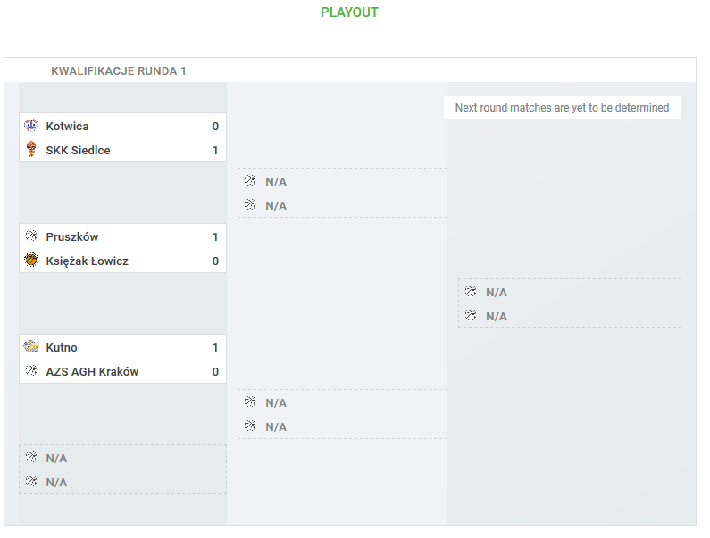710x538 pixels.
Task: Click the Kotwica team logo
Action: point(31,125)
